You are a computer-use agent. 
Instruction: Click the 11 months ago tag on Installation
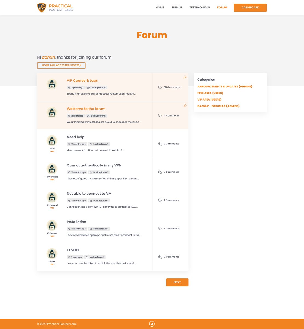tap(77, 229)
